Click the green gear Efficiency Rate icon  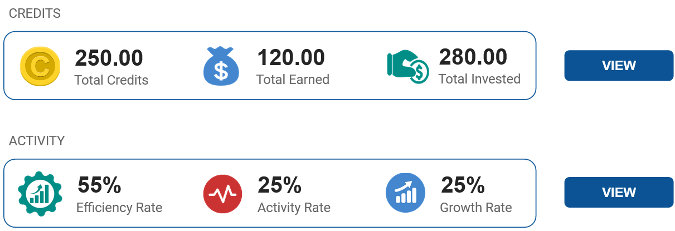click(40, 194)
